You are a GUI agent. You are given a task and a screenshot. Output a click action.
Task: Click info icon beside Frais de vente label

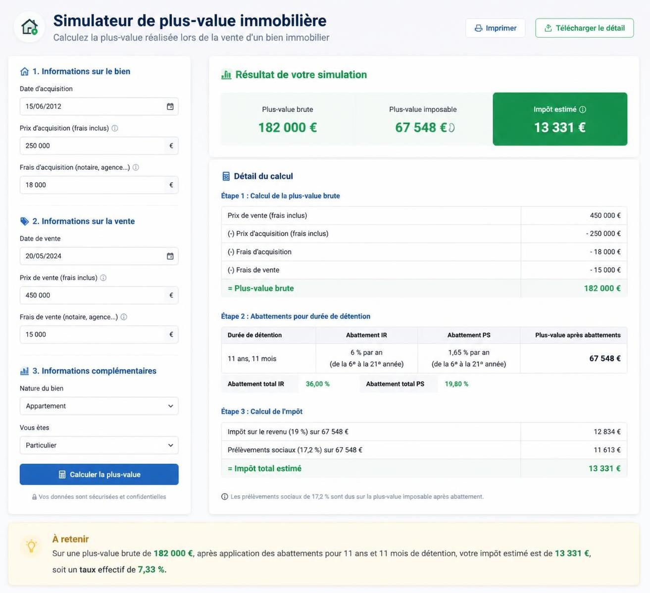coord(124,317)
